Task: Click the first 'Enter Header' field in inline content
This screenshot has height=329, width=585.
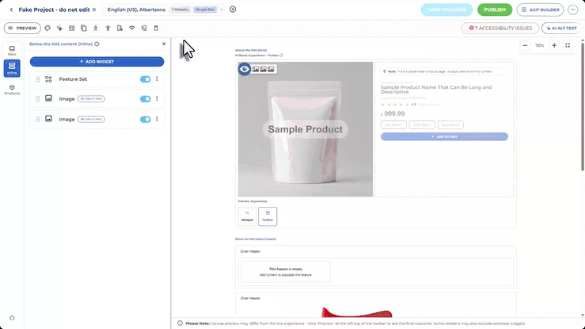Action: [250, 251]
